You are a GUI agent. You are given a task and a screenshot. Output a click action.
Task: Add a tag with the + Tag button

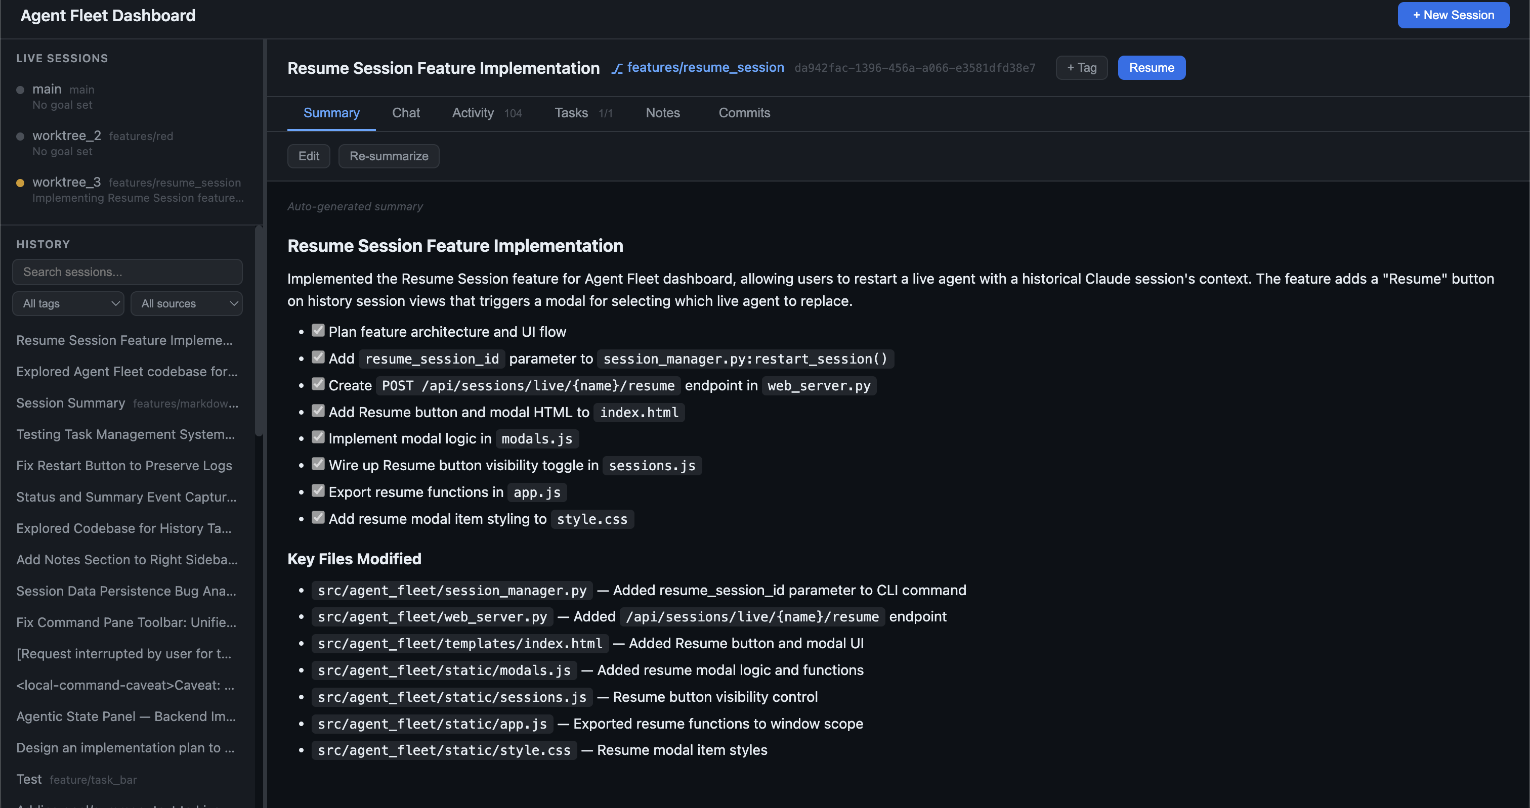click(1081, 68)
